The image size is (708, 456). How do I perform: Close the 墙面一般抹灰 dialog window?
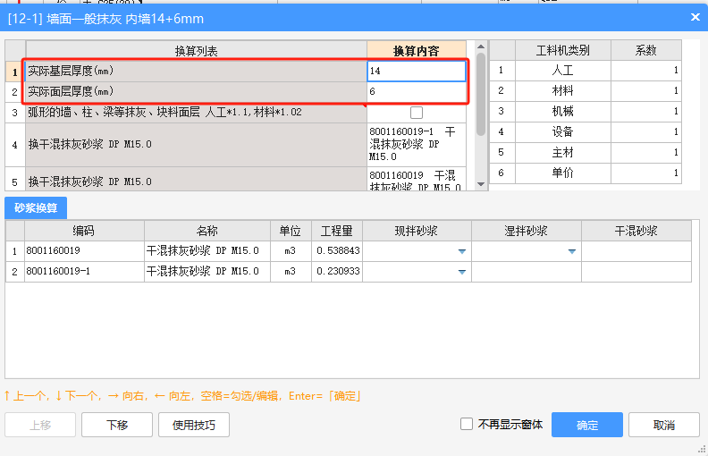click(x=695, y=17)
